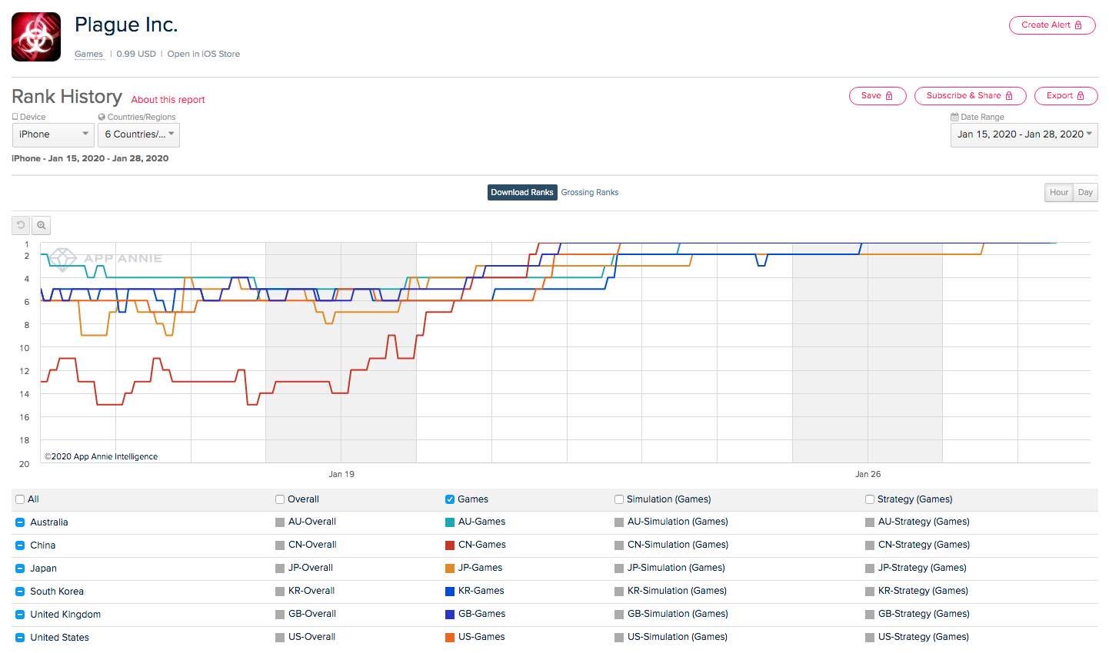Image resolution: width=1109 pixels, height=653 pixels.
Task: Select the CN-Games legend label
Action: point(482,545)
